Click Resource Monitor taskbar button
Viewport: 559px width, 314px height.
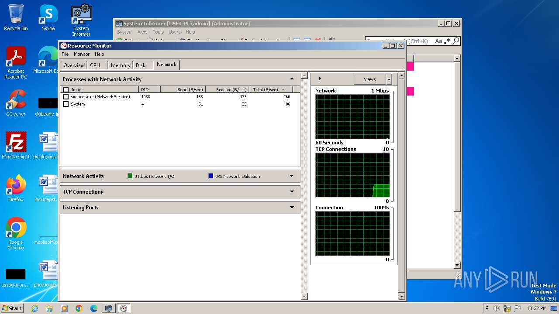pos(124,308)
